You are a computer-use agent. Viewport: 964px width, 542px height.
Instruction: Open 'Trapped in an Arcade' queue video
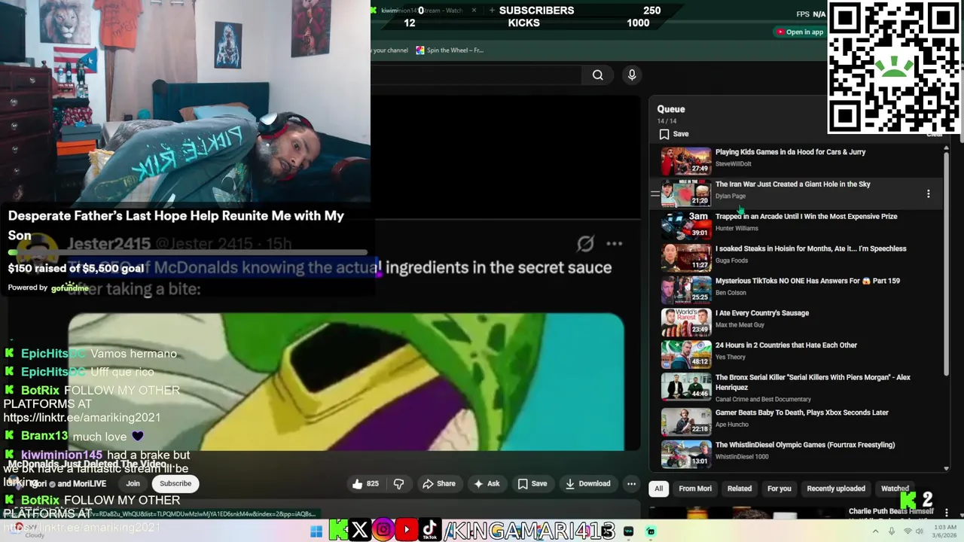[x=806, y=216]
